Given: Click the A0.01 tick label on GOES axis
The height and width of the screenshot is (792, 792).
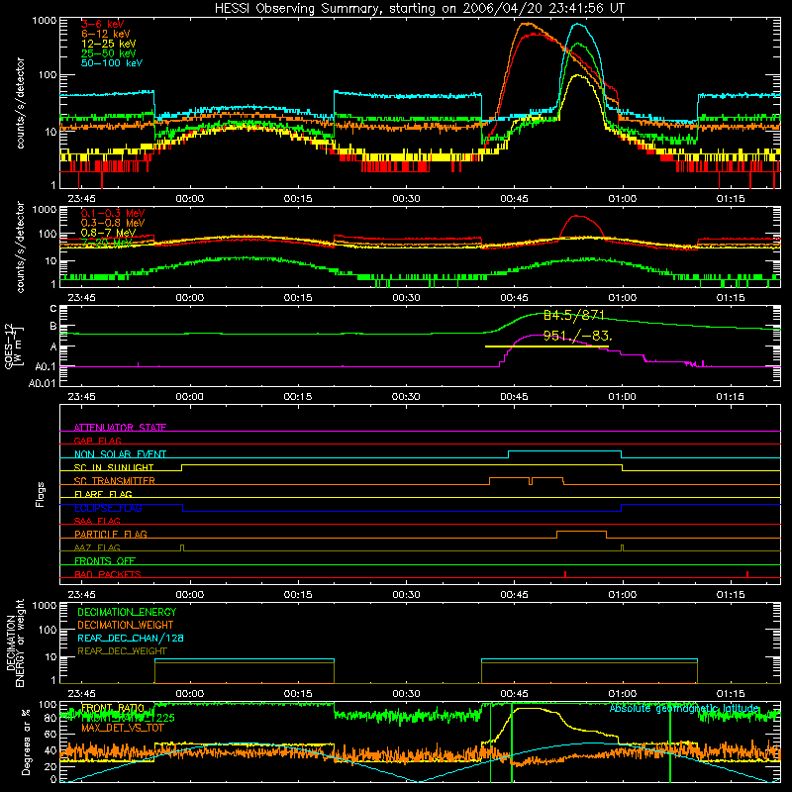Looking at the screenshot, I should [43, 384].
